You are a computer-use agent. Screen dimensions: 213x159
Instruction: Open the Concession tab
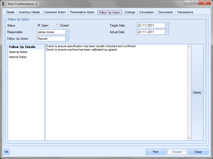(x=147, y=12)
